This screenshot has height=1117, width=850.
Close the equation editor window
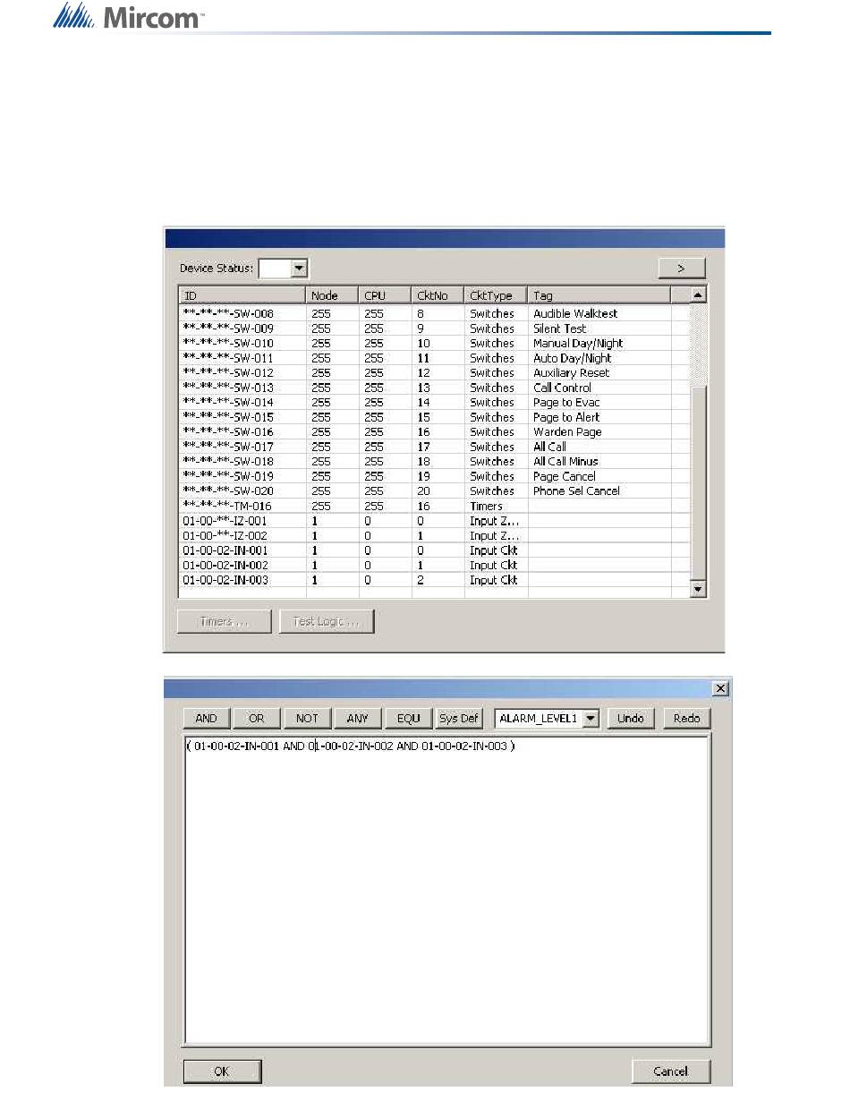(x=718, y=688)
